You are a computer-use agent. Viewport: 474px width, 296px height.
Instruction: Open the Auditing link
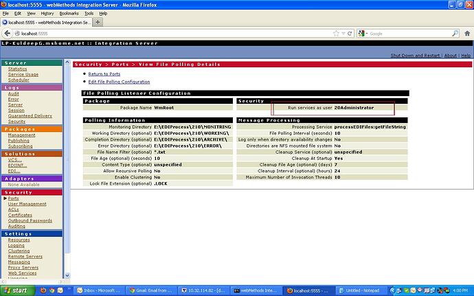coord(16,226)
